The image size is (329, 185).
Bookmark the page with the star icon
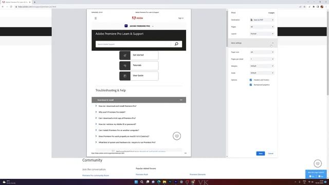tap(305, 7)
